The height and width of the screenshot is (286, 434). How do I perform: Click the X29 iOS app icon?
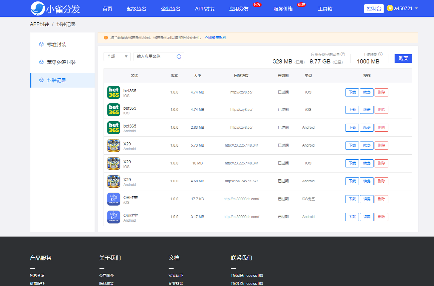(114, 163)
